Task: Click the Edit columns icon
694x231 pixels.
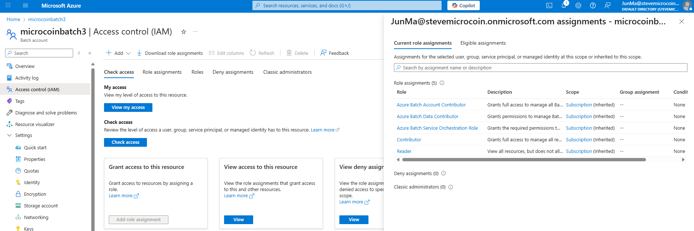Action: point(212,53)
